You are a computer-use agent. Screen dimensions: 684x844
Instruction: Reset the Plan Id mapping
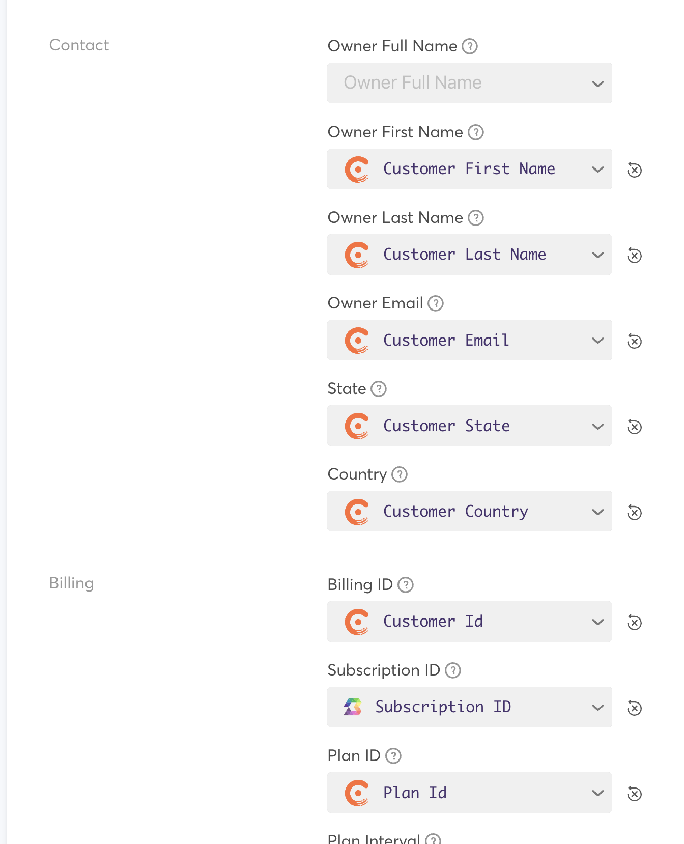(634, 793)
